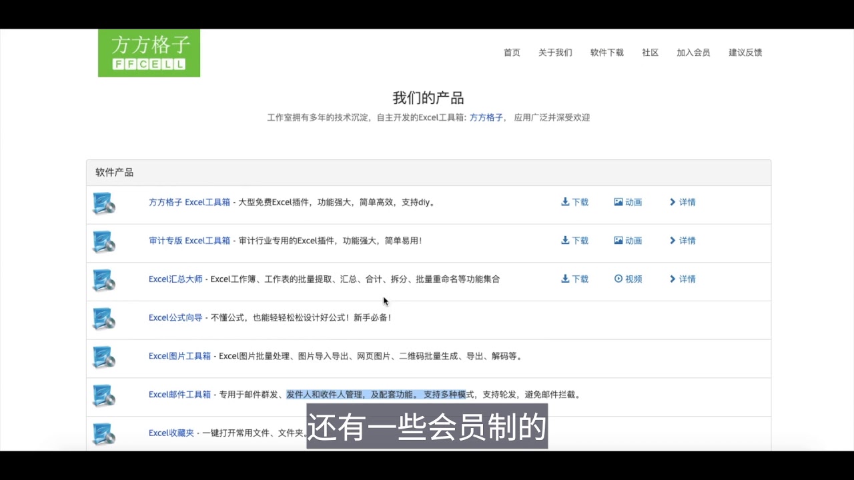854x480 pixels.
Task: Open 详情 for Excel汇总大师
Action: pyautogui.click(x=683, y=279)
